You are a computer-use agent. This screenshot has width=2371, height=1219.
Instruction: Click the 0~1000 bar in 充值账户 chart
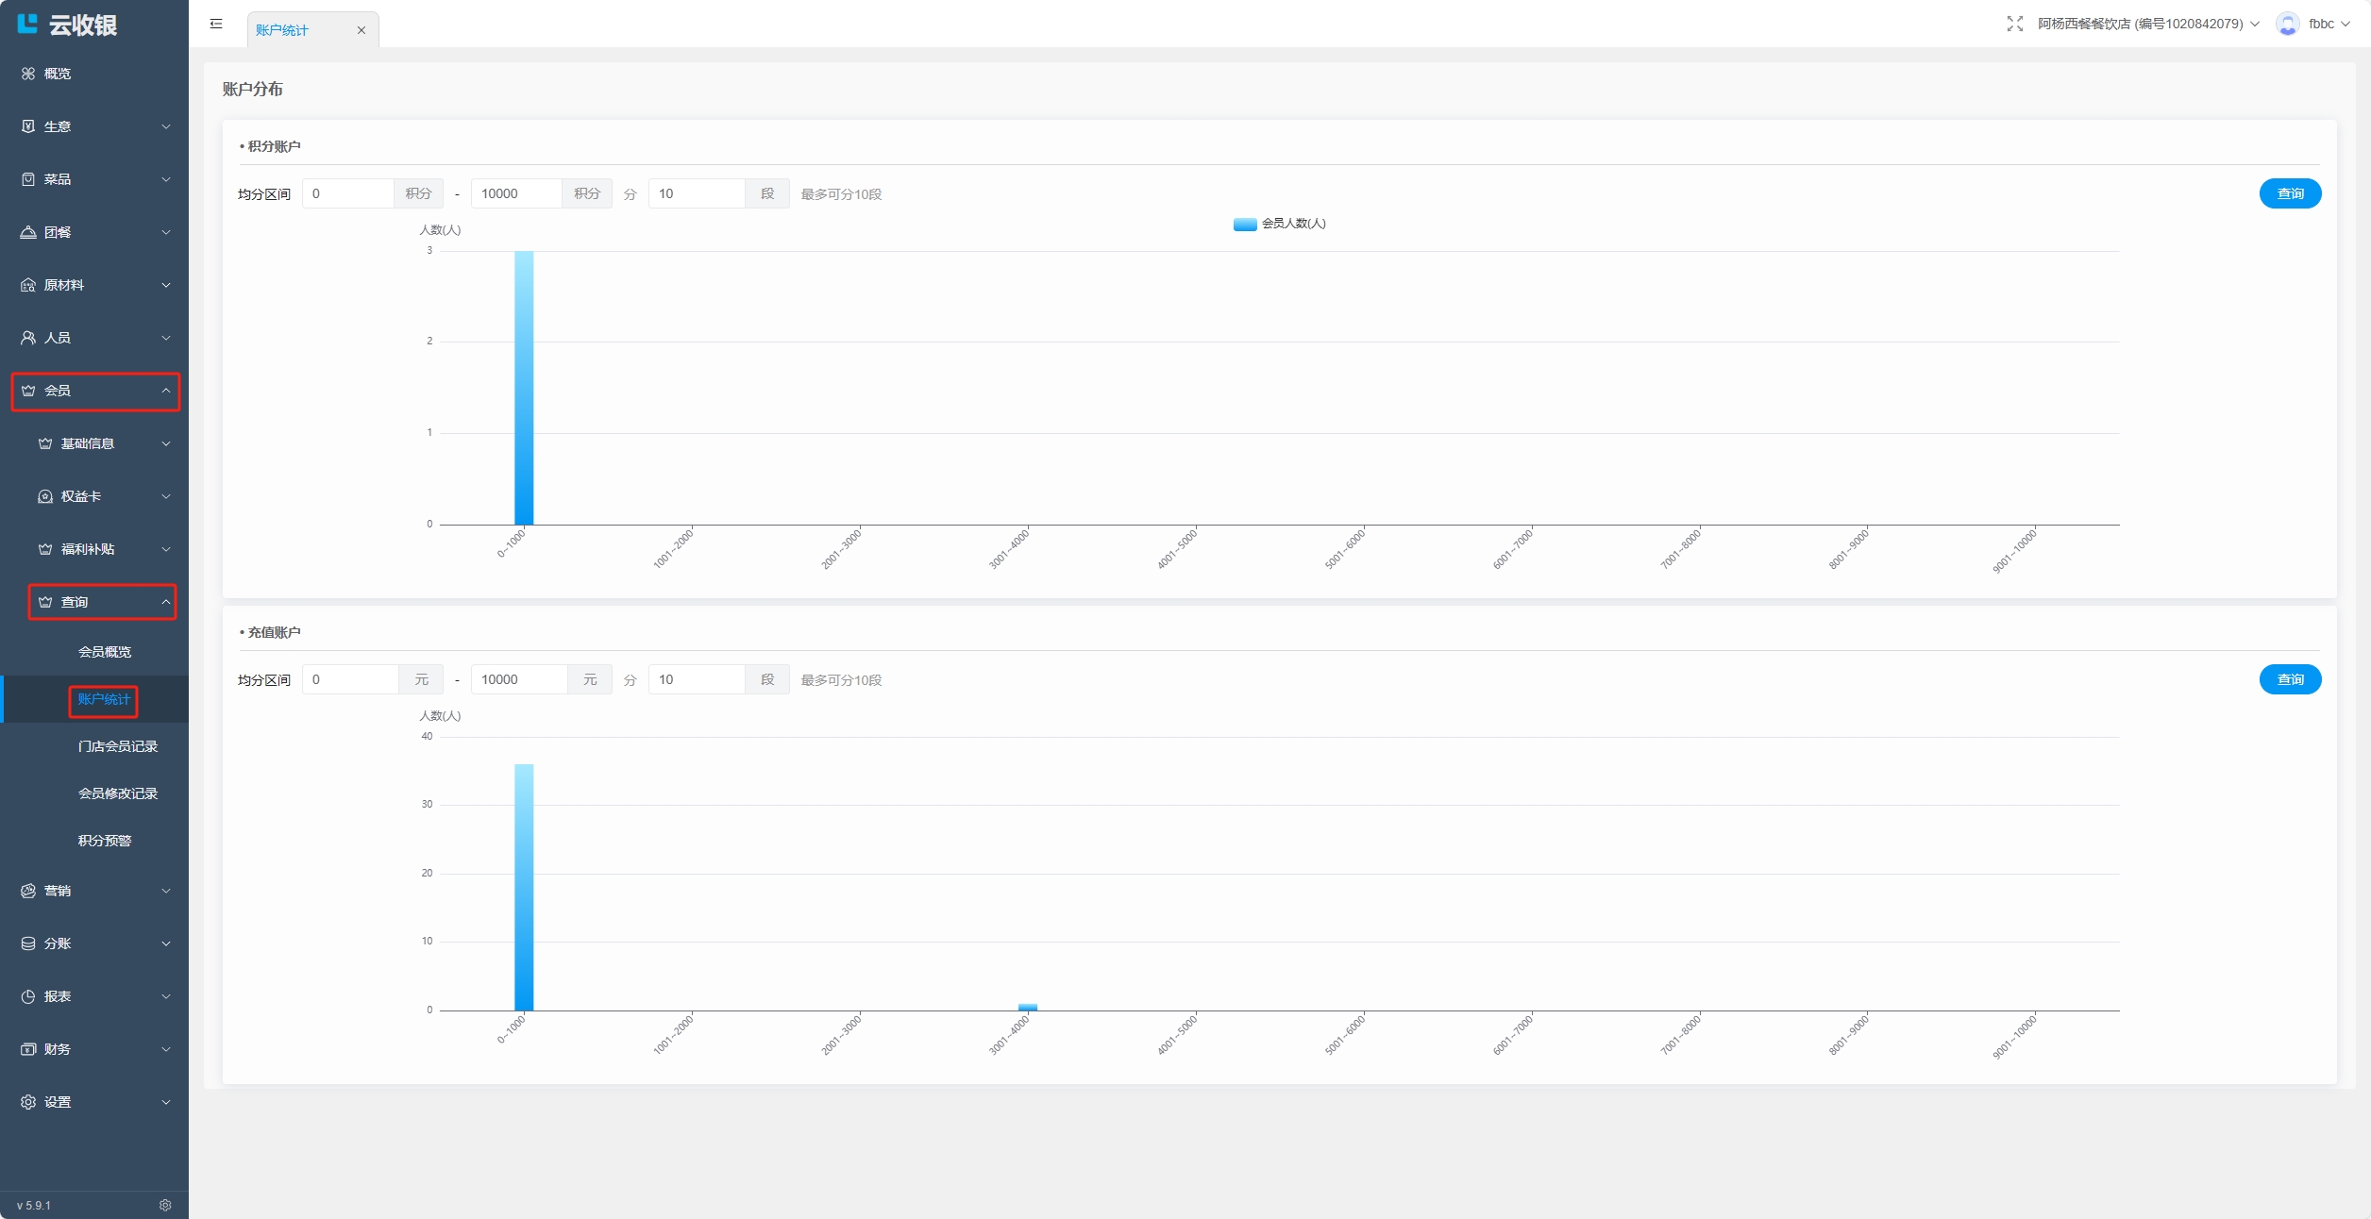[x=524, y=887]
